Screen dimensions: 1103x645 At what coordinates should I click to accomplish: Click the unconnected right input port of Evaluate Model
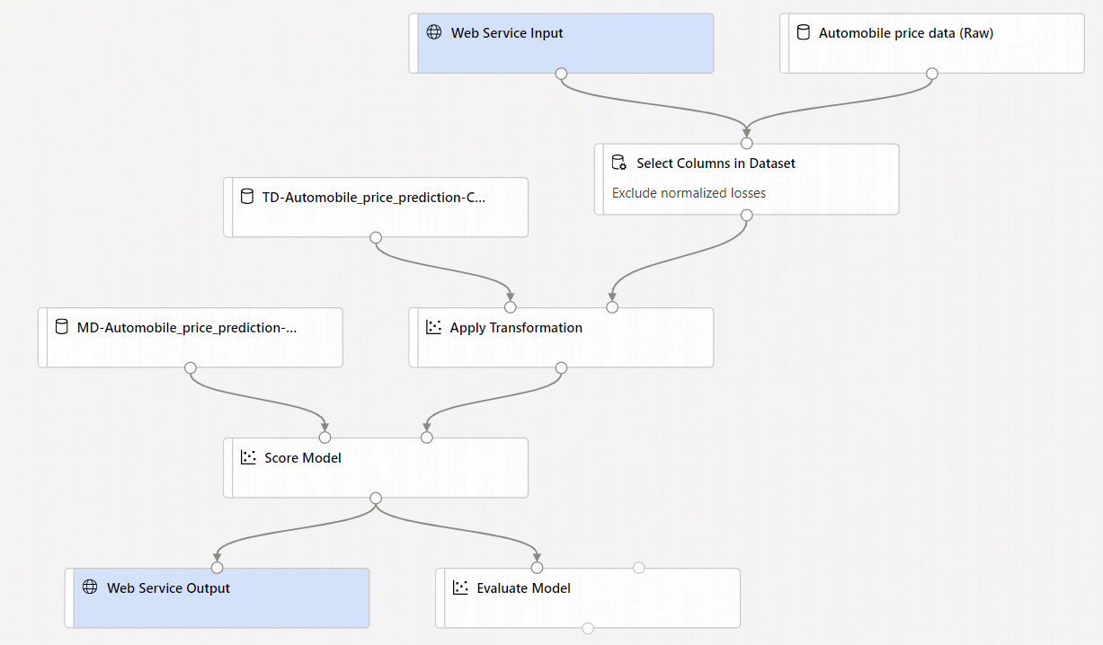click(x=638, y=567)
